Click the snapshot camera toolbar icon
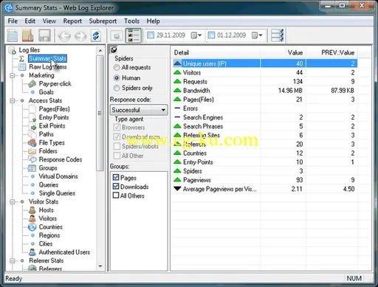 coord(117,36)
